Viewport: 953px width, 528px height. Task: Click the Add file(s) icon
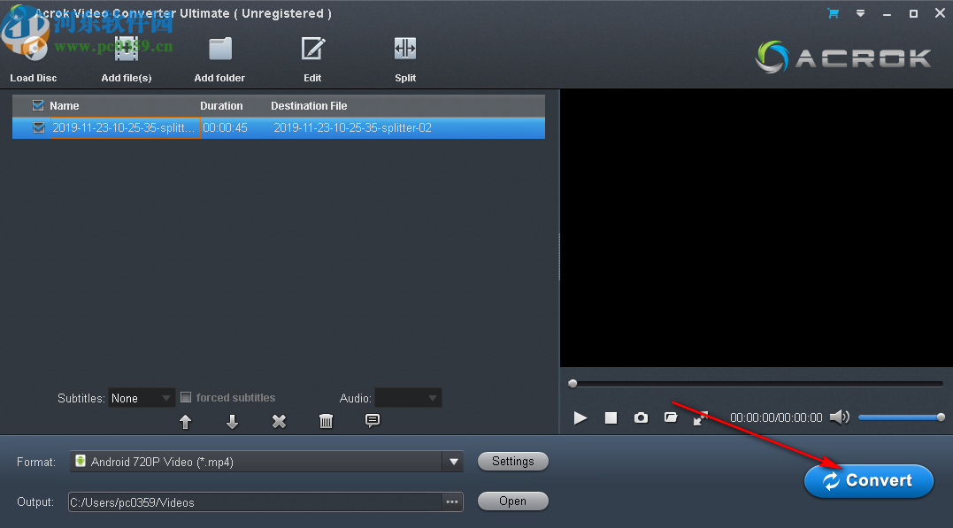point(127,49)
